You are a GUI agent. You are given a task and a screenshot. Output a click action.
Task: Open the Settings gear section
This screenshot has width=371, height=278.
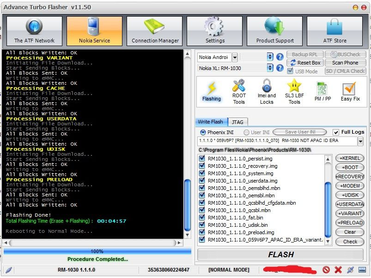[x=214, y=31]
